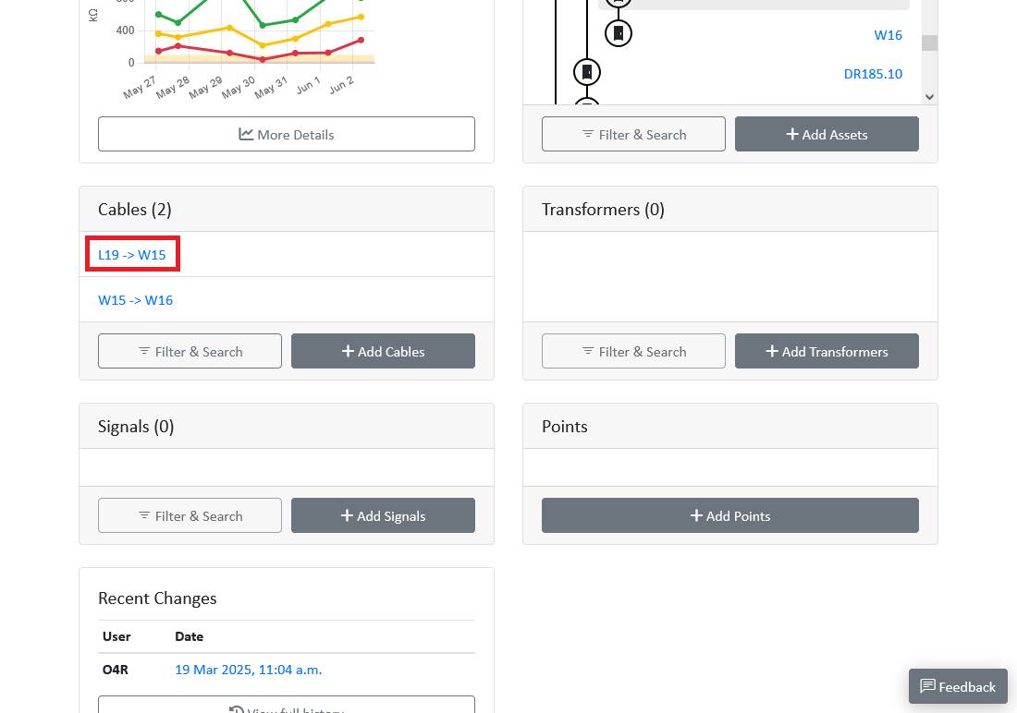Click the Add Signals button
Image resolution: width=1017 pixels, height=713 pixels.
(383, 516)
